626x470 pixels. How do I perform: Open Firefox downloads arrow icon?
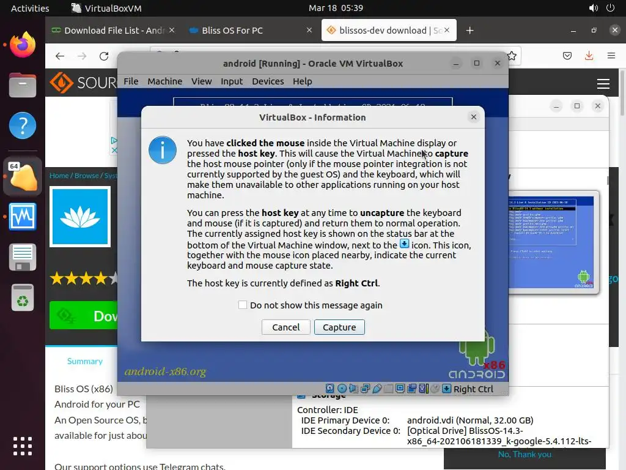tap(589, 56)
